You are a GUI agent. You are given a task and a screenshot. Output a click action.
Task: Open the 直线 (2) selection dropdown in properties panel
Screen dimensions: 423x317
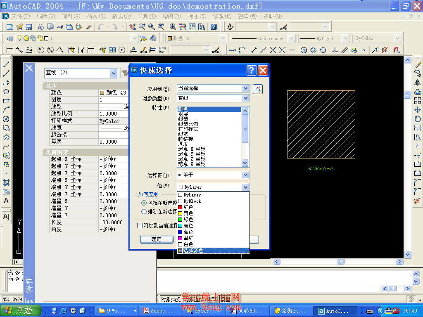point(114,73)
